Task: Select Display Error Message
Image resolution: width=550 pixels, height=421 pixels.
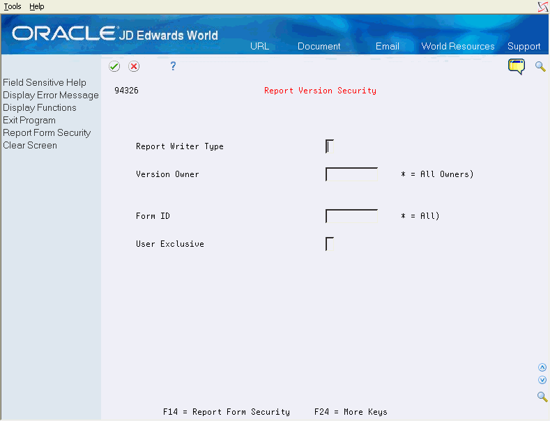Action: (51, 95)
